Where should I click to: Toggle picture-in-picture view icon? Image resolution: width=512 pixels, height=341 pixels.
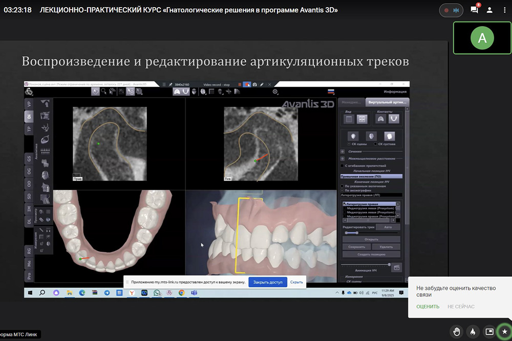pos(489,332)
